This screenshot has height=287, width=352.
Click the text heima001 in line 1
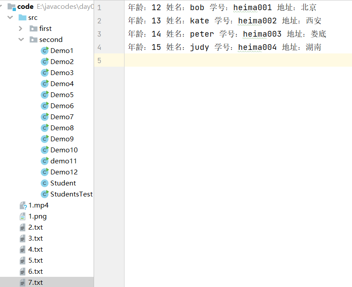[x=253, y=8]
